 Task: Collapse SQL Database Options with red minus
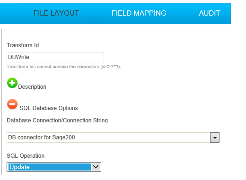[12, 104]
